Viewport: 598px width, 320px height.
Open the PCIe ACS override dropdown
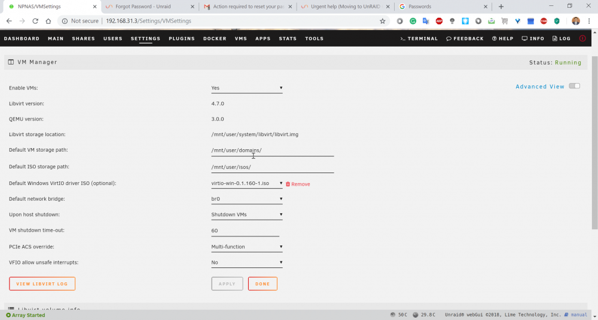247,247
